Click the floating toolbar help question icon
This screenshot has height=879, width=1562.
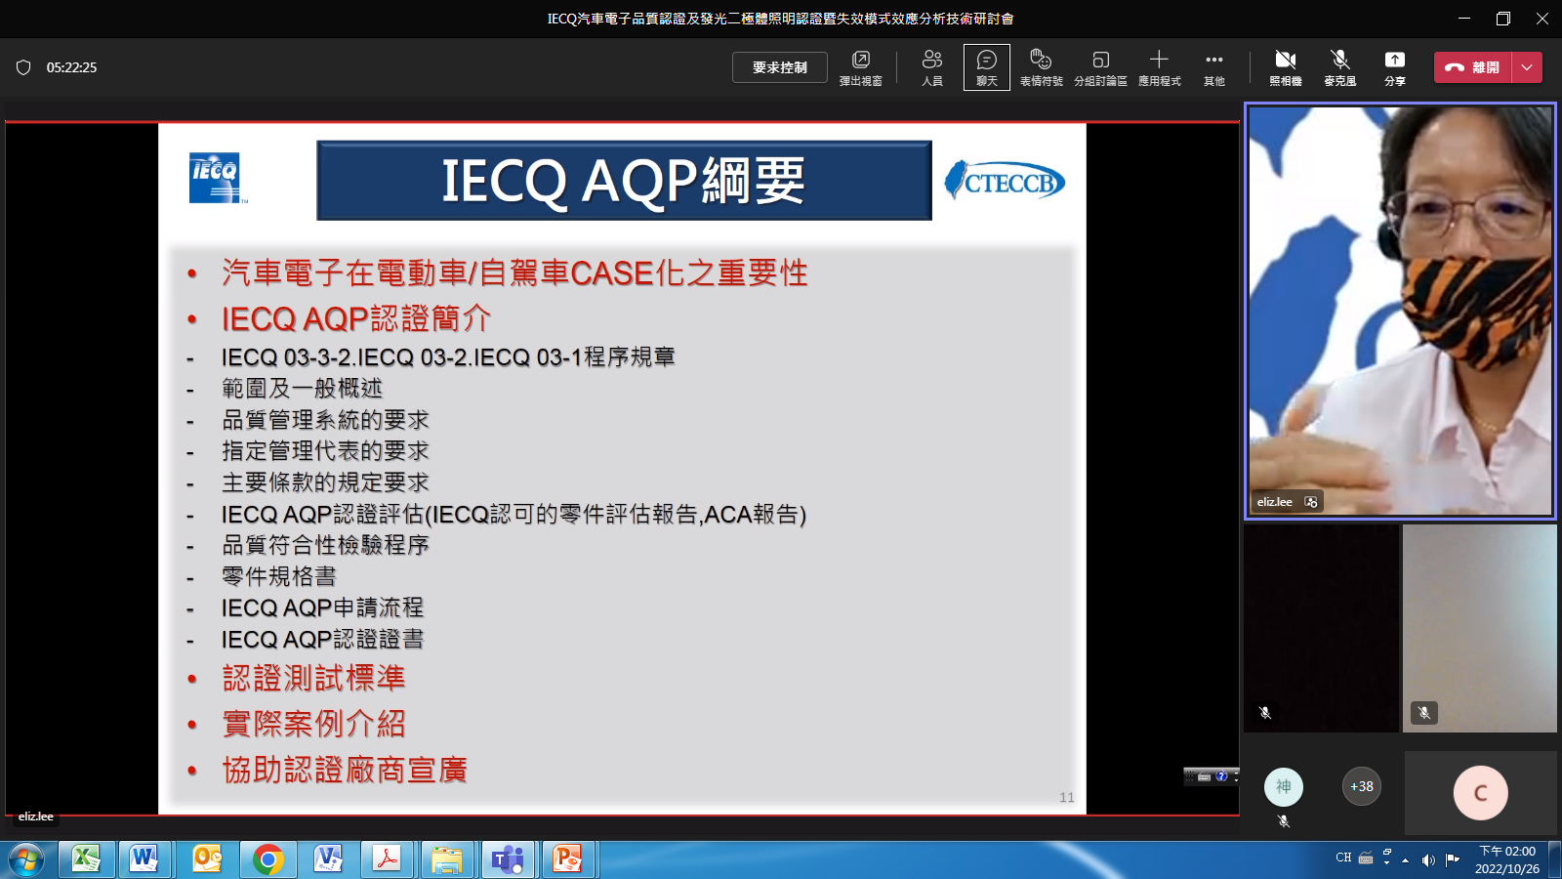click(x=1221, y=776)
